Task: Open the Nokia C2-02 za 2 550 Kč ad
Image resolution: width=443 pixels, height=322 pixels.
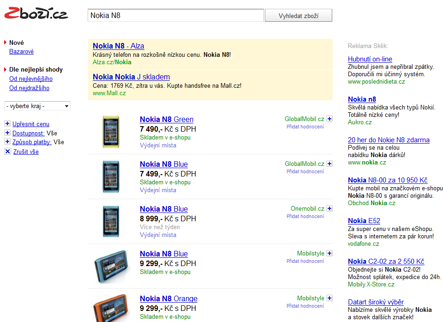Action: click(x=386, y=261)
